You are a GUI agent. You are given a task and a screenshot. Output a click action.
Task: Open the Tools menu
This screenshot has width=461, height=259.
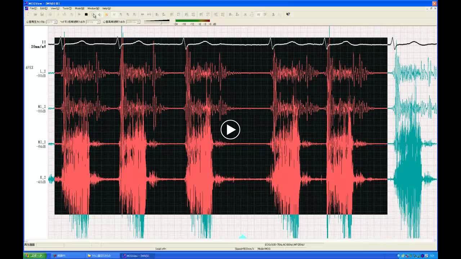(67, 8)
